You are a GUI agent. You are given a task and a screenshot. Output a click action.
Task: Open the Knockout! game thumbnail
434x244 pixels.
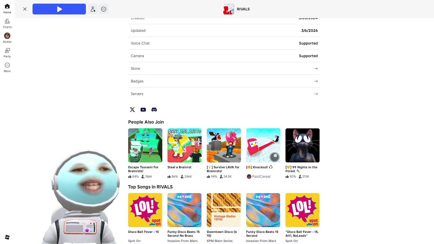point(263,145)
